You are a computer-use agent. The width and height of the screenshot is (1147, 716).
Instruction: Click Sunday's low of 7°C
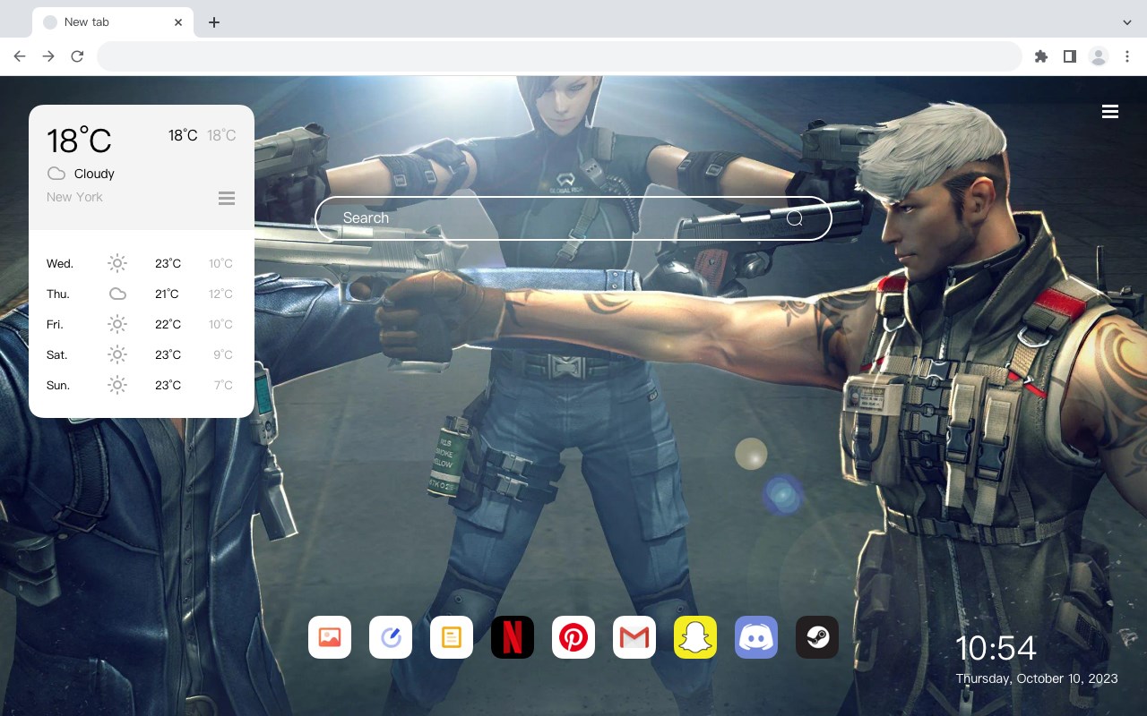pyautogui.click(x=223, y=385)
